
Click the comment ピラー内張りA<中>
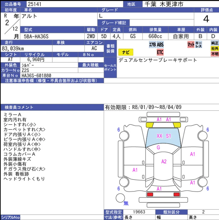[x=25, y=139]
